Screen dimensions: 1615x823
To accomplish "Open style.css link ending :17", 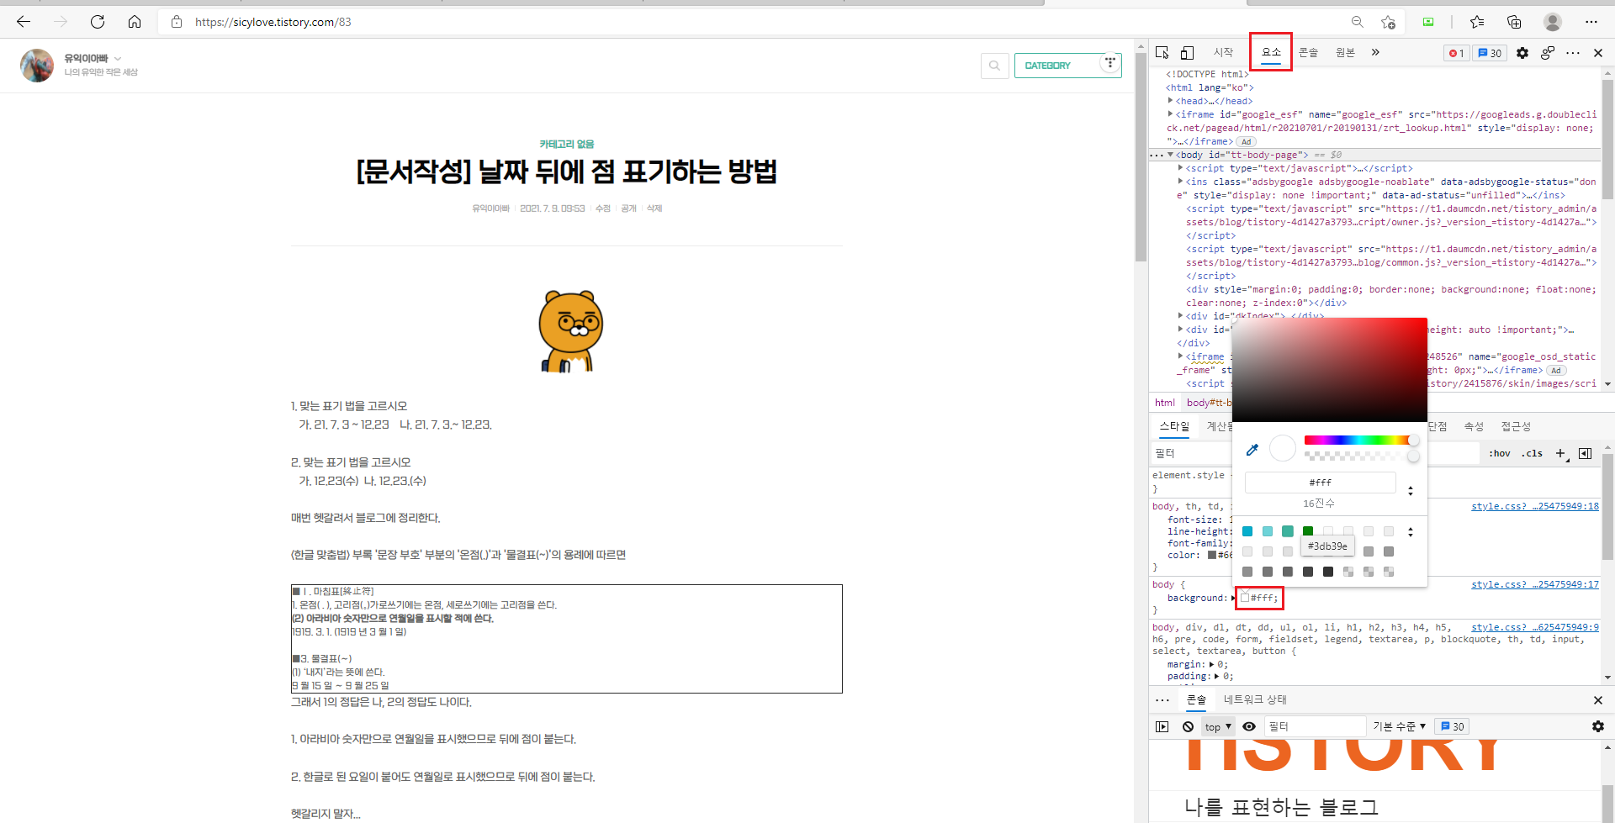I will coord(1535,584).
